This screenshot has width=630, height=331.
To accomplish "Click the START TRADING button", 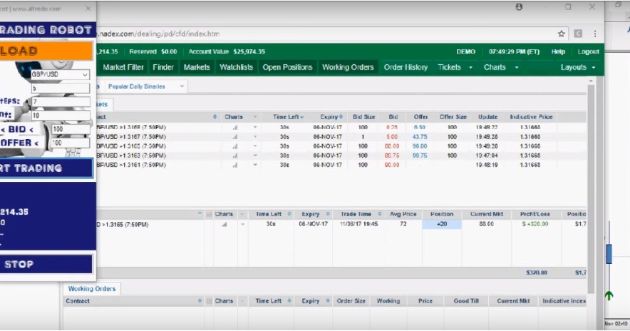I will coord(46,168).
